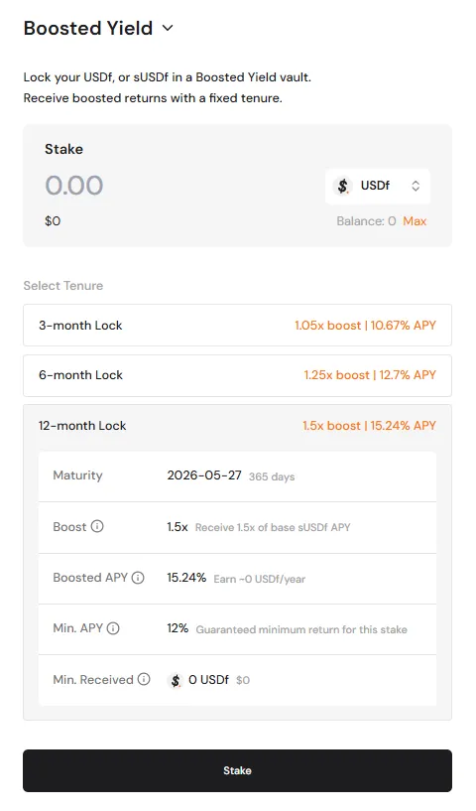Click the Balance: 0 text
476x811 pixels.
366,221
